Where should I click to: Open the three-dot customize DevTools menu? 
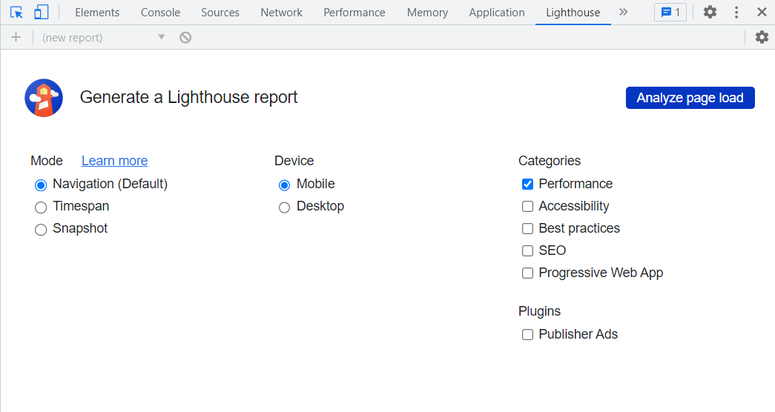click(736, 12)
